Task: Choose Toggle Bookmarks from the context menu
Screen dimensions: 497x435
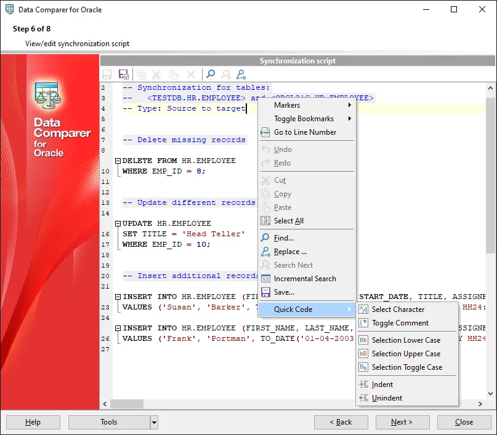Action: 307,118
